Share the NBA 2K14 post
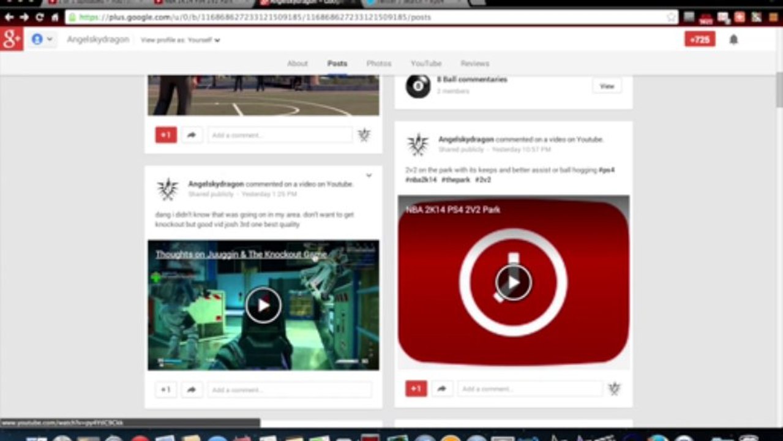783x441 pixels. click(x=441, y=388)
